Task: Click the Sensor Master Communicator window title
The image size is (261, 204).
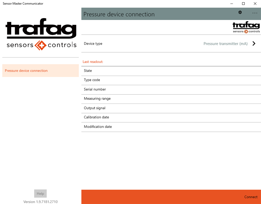Action: click(x=23, y=4)
